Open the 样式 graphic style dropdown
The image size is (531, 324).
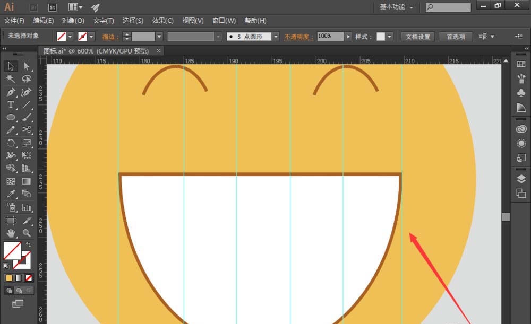(389, 37)
